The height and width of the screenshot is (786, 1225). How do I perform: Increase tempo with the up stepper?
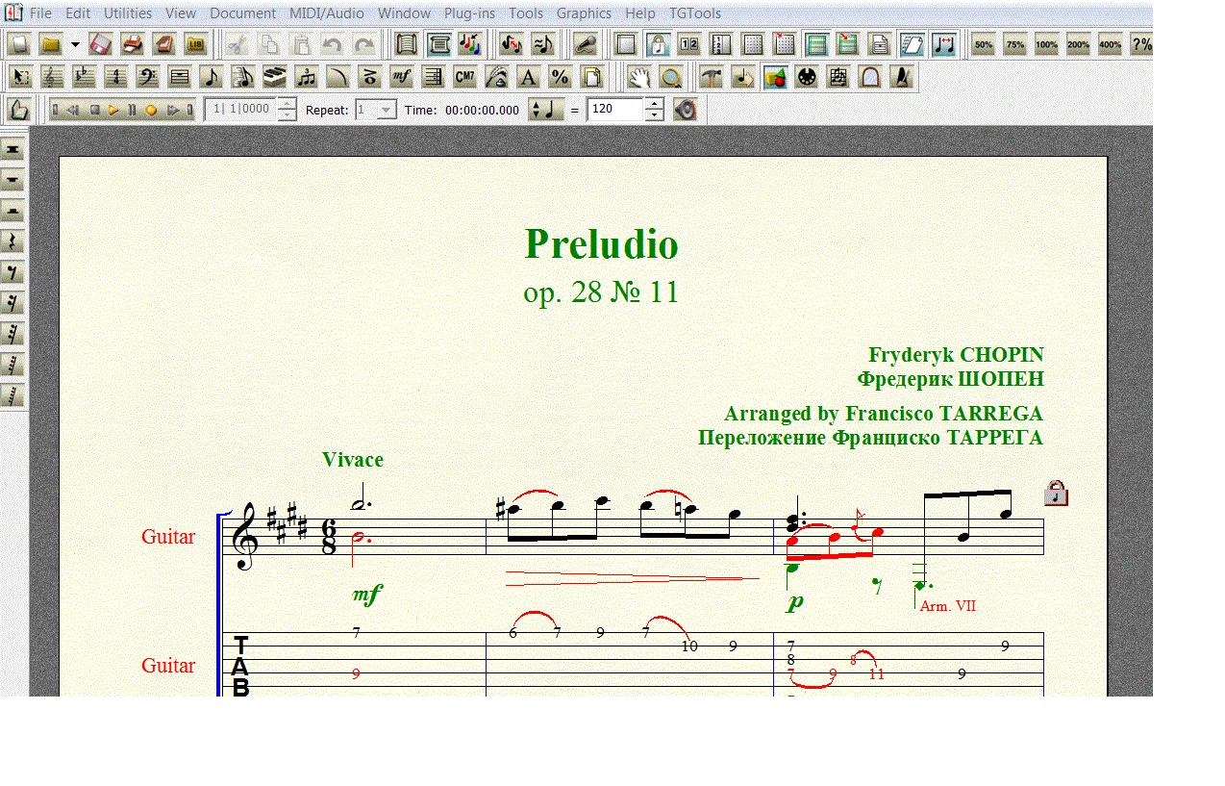pos(654,104)
